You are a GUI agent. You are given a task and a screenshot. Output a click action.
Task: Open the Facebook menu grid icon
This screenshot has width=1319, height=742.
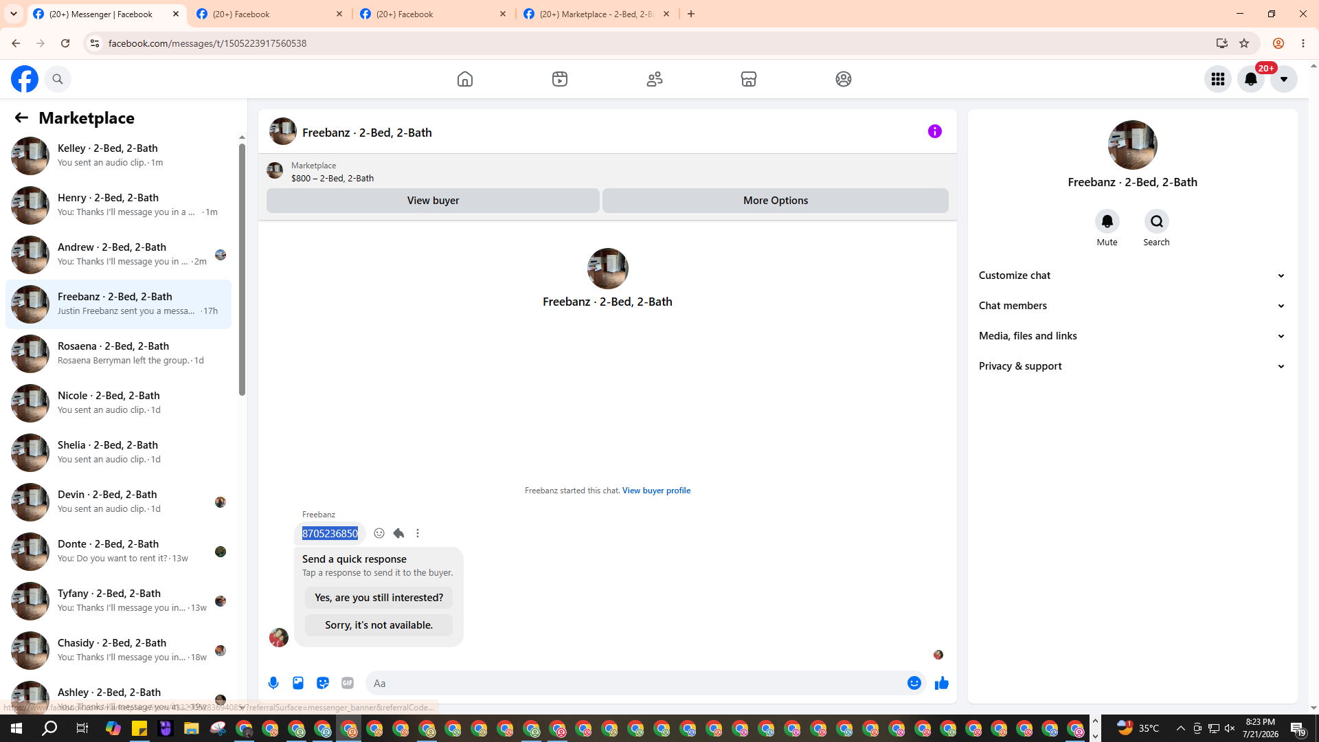tap(1218, 79)
